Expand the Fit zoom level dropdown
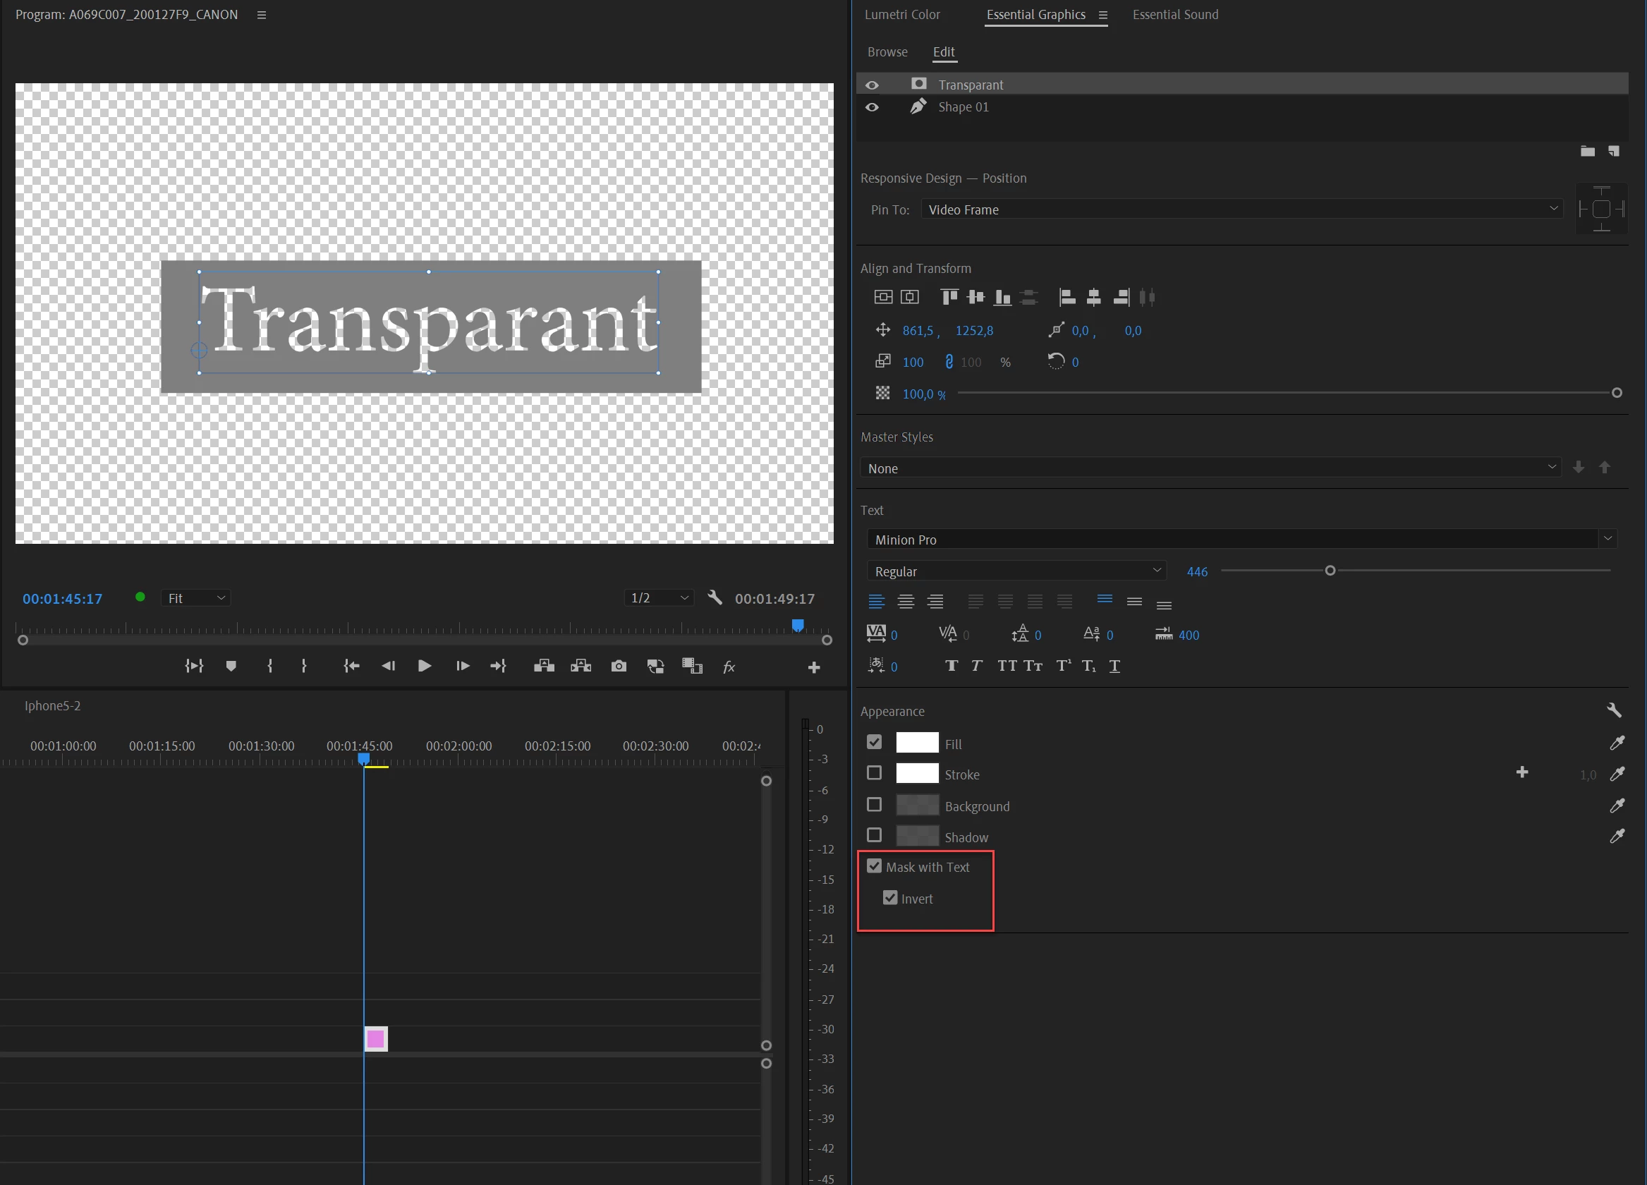 (196, 597)
